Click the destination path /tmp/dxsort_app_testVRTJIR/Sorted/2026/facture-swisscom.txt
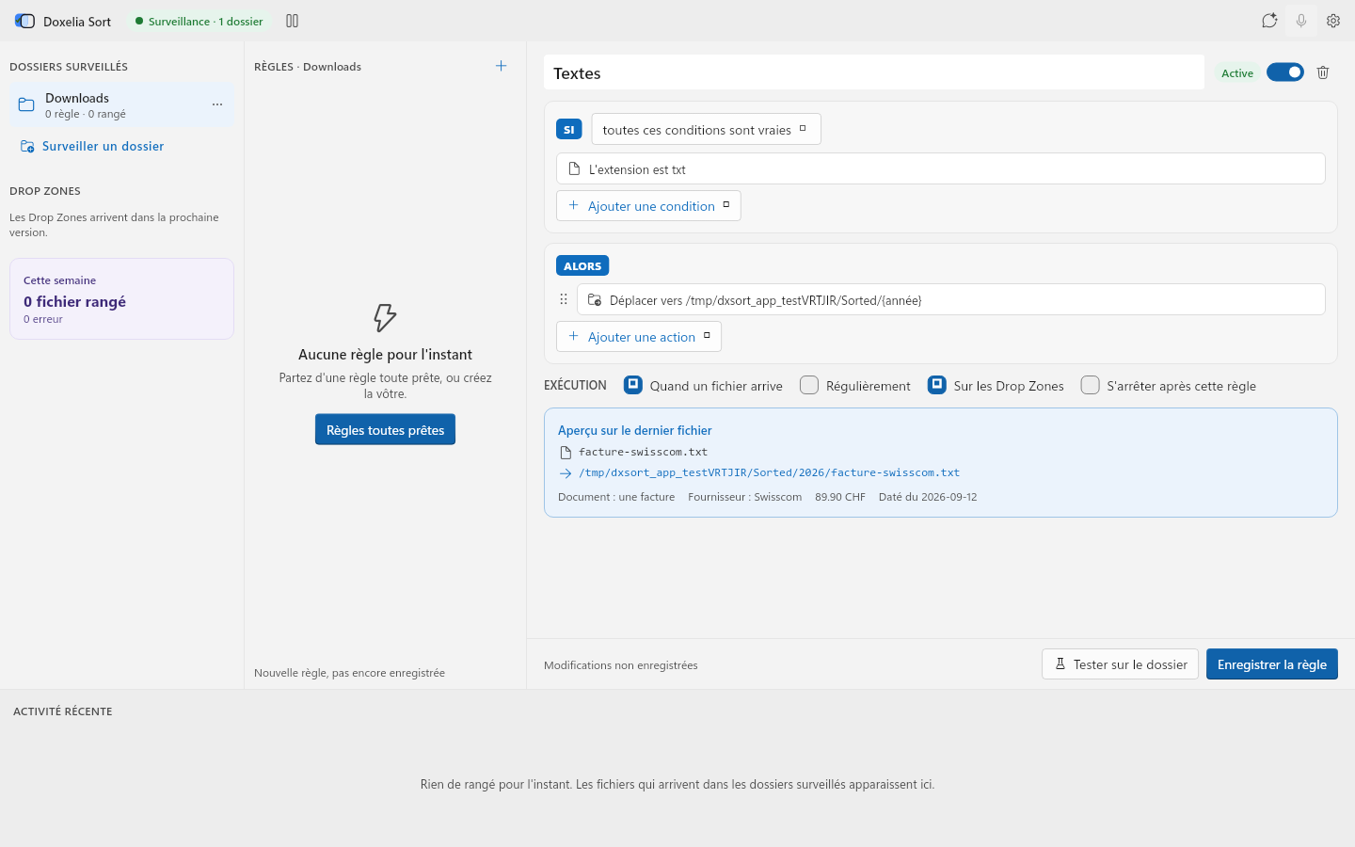Viewport: 1355px width, 847px height. pyautogui.click(x=769, y=472)
